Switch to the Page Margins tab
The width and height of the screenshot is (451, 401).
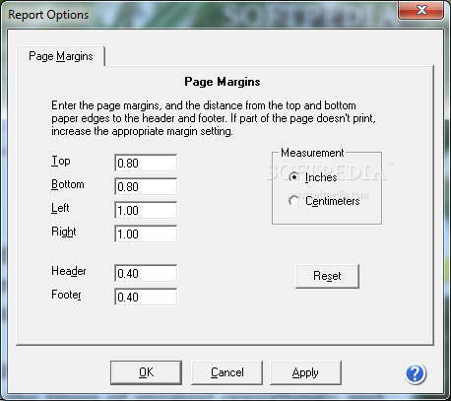point(61,56)
